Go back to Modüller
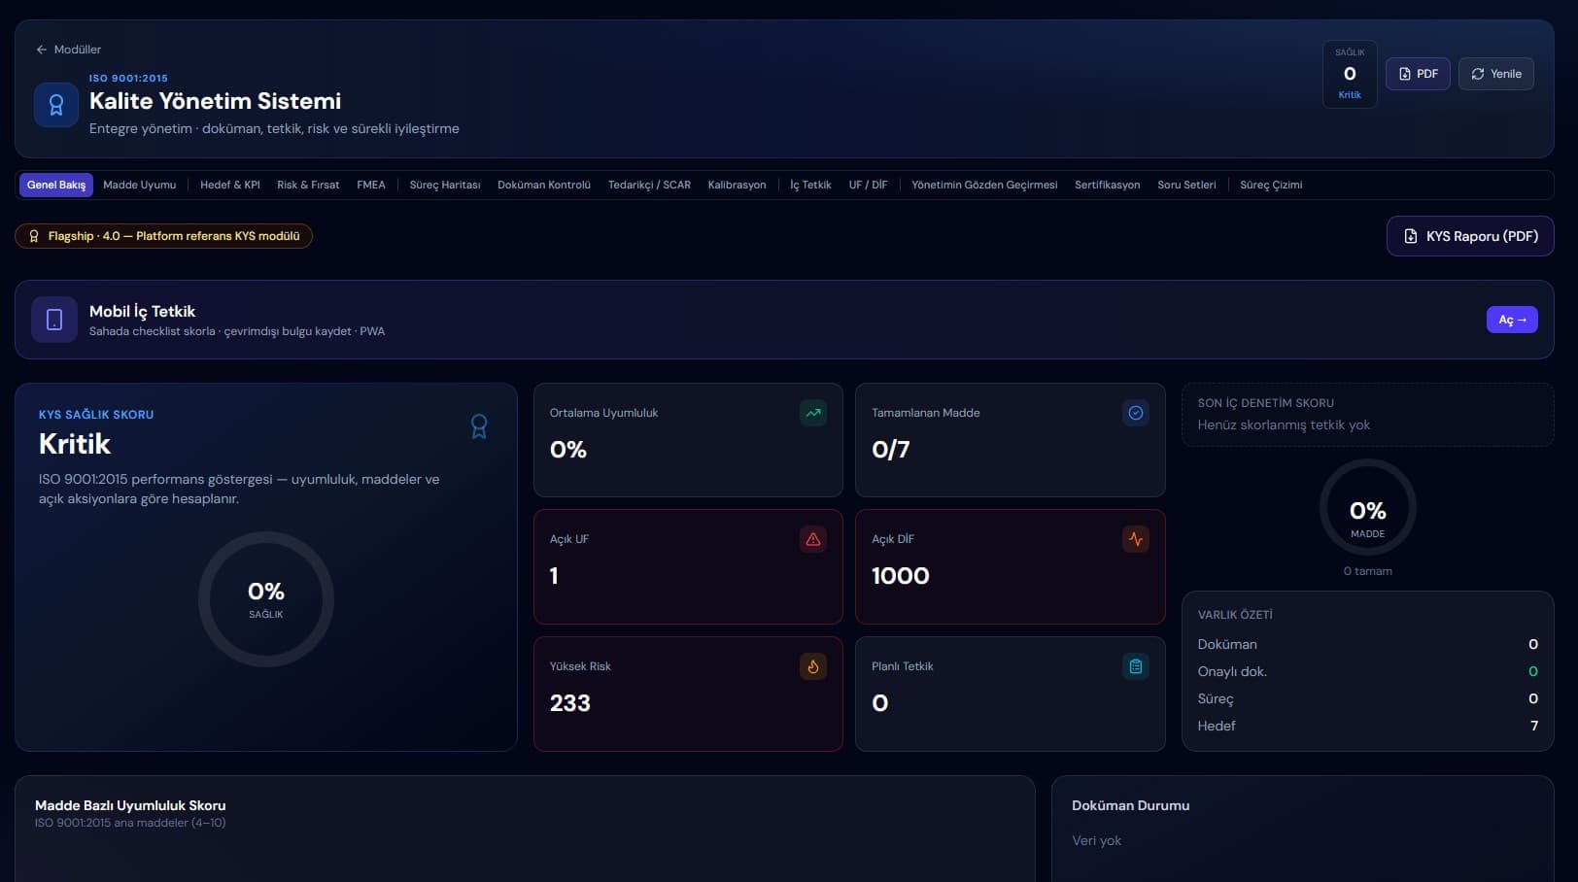This screenshot has height=882, width=1578. (x=68, y=50)
